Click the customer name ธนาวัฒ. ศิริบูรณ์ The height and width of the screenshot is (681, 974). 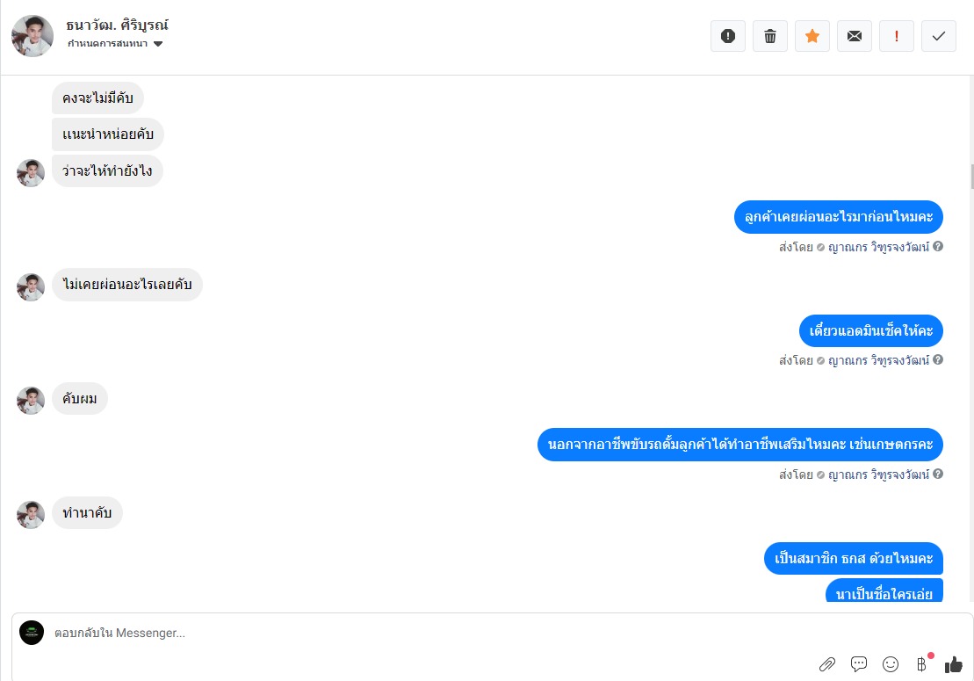click(117, 25)
